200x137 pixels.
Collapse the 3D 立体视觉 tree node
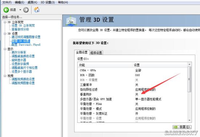(5, 22)
